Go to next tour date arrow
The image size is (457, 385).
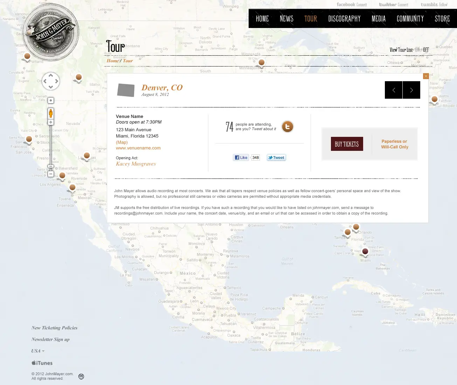(411, 90)
